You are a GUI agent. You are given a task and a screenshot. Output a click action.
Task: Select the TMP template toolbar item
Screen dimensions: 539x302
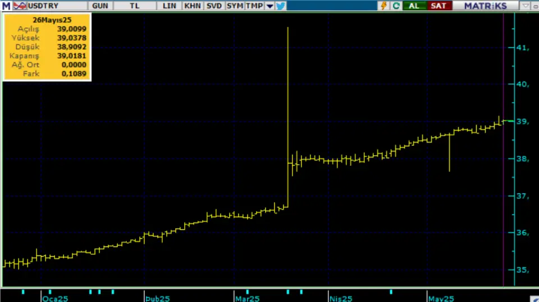[254, 6]
